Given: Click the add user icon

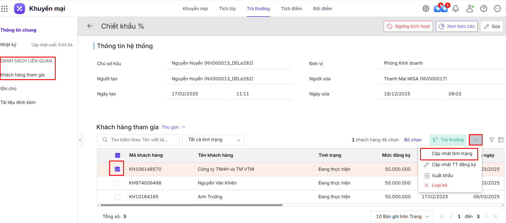Looking at the screenshot, I should coord(470,9).
